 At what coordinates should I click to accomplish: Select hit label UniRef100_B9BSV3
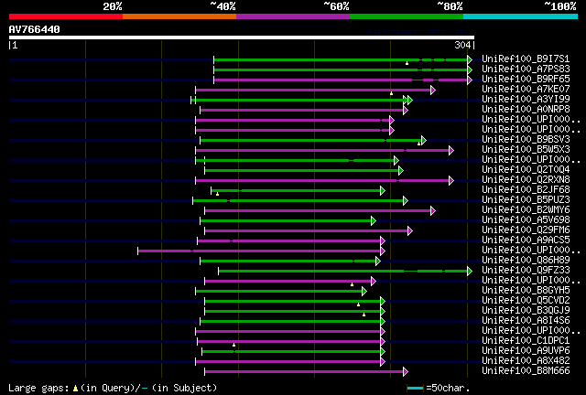point(526,139)
